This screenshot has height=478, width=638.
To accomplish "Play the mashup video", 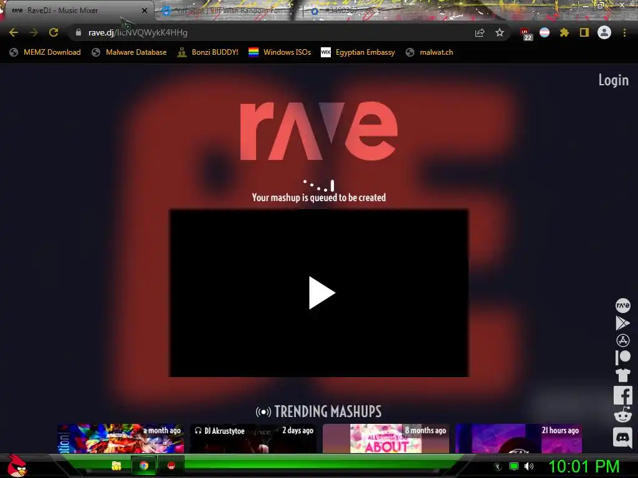I will (x=322, y=293).
